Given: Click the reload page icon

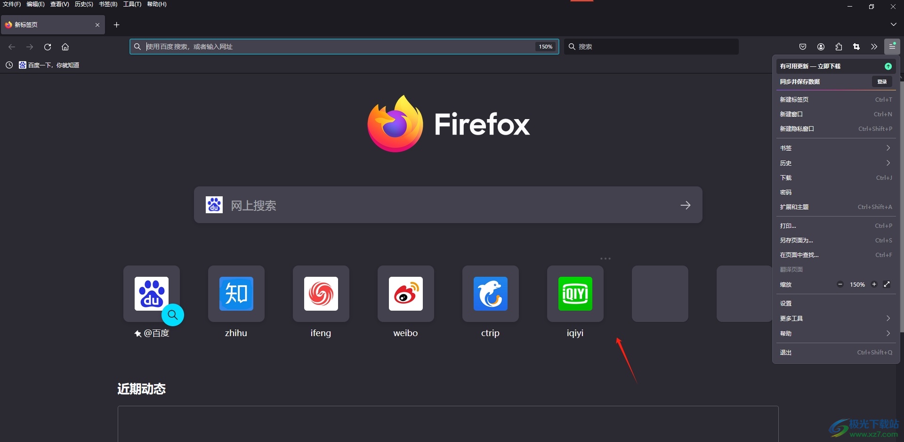Looking at the screenshot, I should (48, 47).
